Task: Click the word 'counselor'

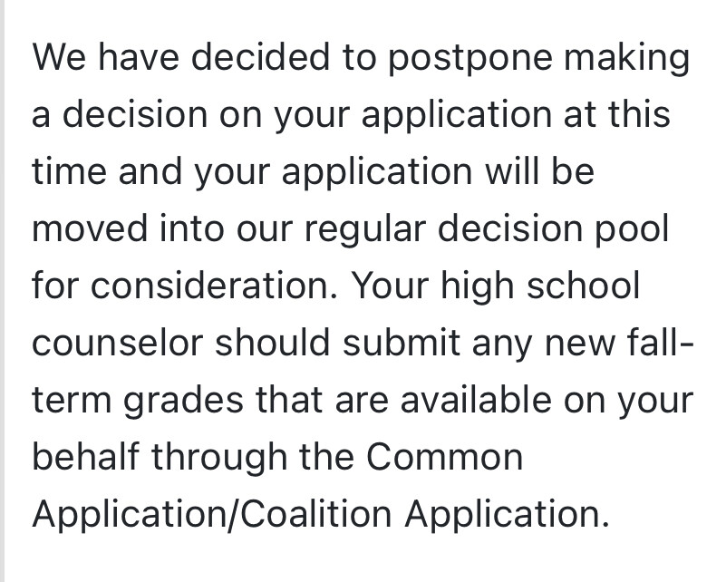Action: click(x=118, y=343)
